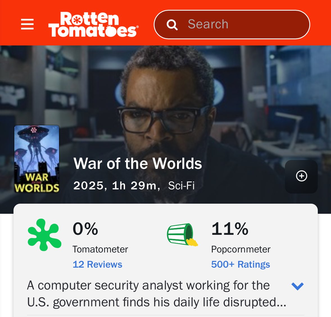Open the hamburger navigation menu
This screenshot has height=317, width=331.
pos(27,24)
